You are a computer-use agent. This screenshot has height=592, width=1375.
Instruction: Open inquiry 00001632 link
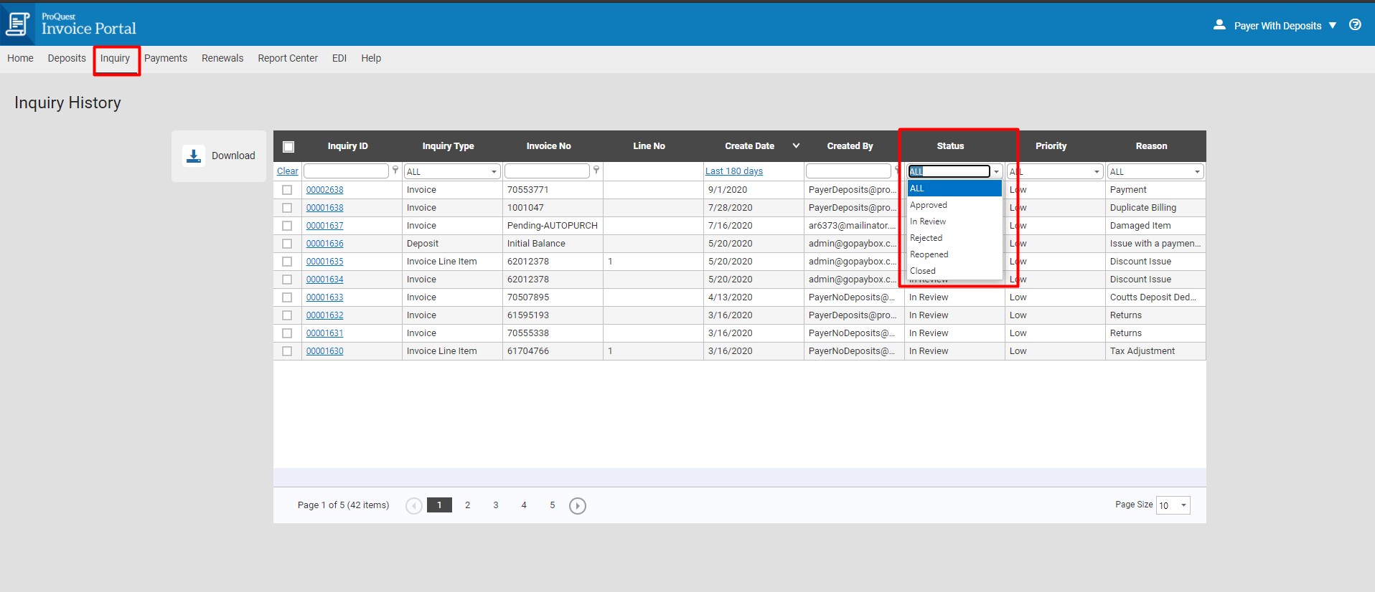pyautogui.click(x=325, y=315)
